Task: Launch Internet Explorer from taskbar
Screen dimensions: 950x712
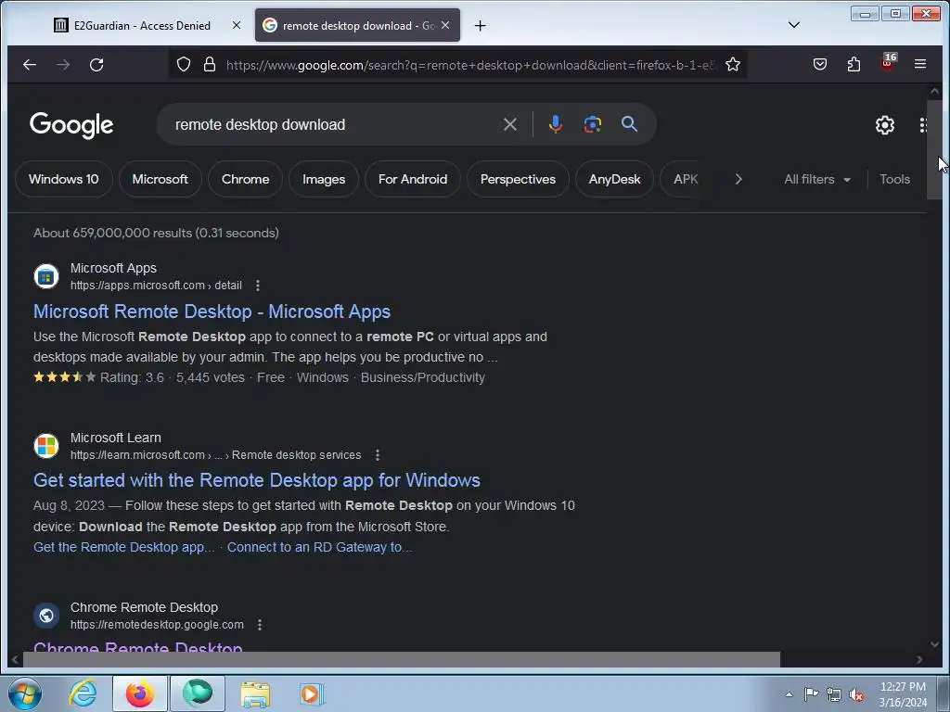Action: [x=83, y=693]
